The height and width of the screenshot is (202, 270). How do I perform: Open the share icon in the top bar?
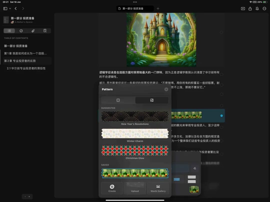click(x=250, y=8)
